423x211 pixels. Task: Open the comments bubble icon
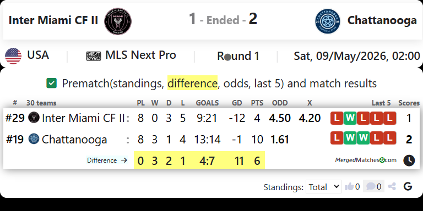371,186
